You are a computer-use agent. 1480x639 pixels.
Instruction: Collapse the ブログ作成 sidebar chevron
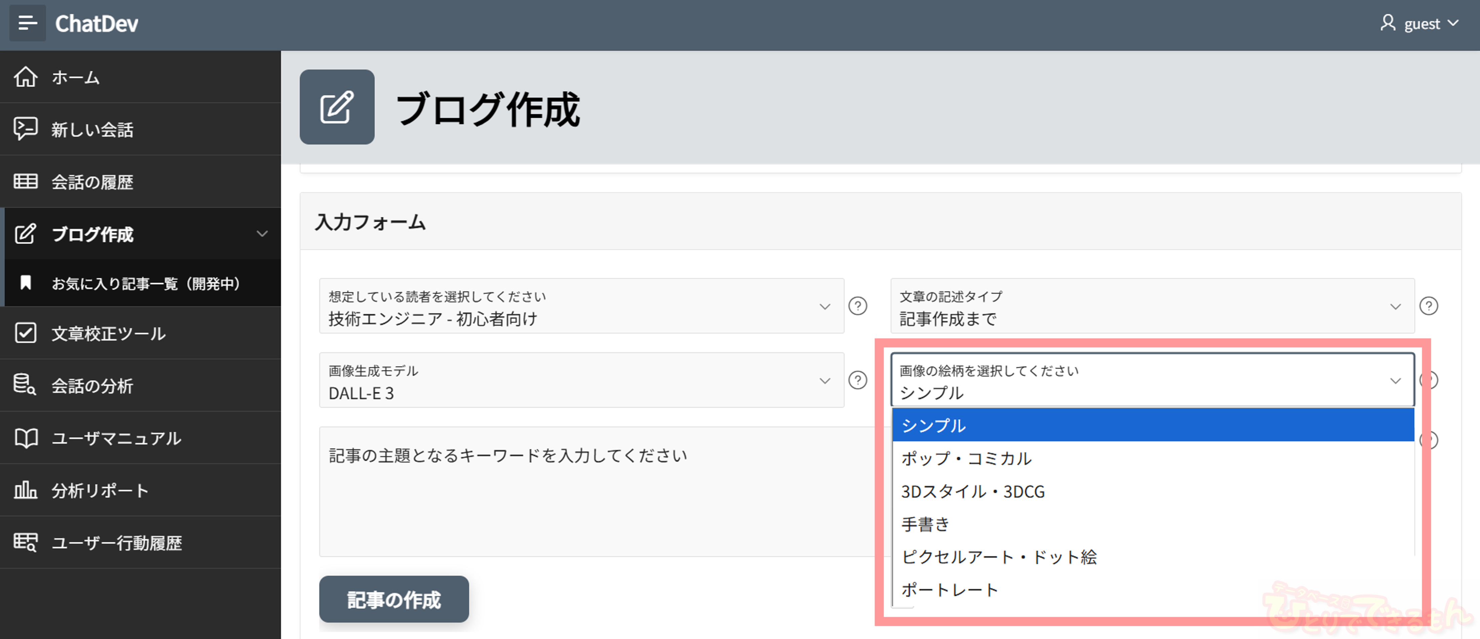click(262, 234)
